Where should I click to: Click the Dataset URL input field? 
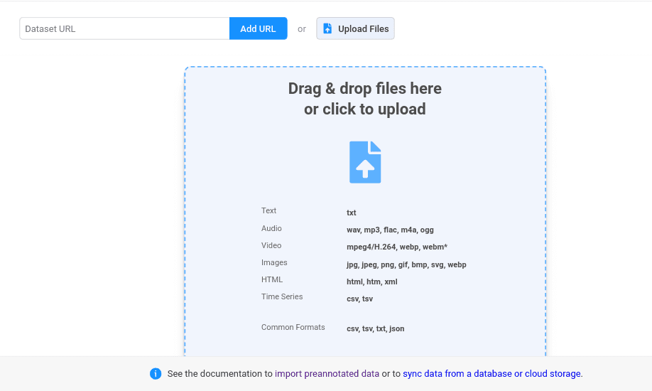coord(124,29)
